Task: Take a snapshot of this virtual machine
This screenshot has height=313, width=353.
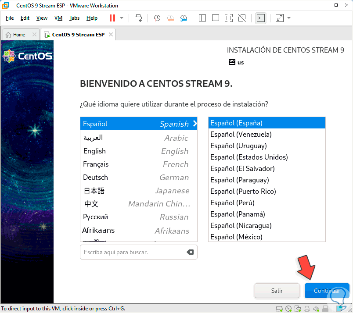Action: pyautogui.click(x=157, y=18)
